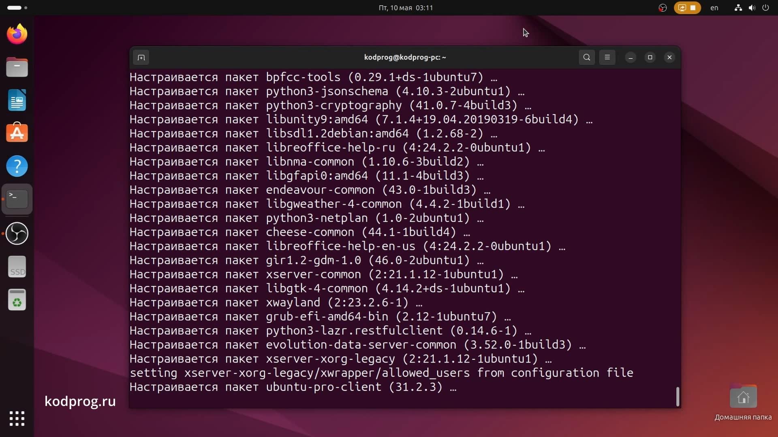778x437 pixels.
Task: Open the terminal search
Action: [586, 57]
